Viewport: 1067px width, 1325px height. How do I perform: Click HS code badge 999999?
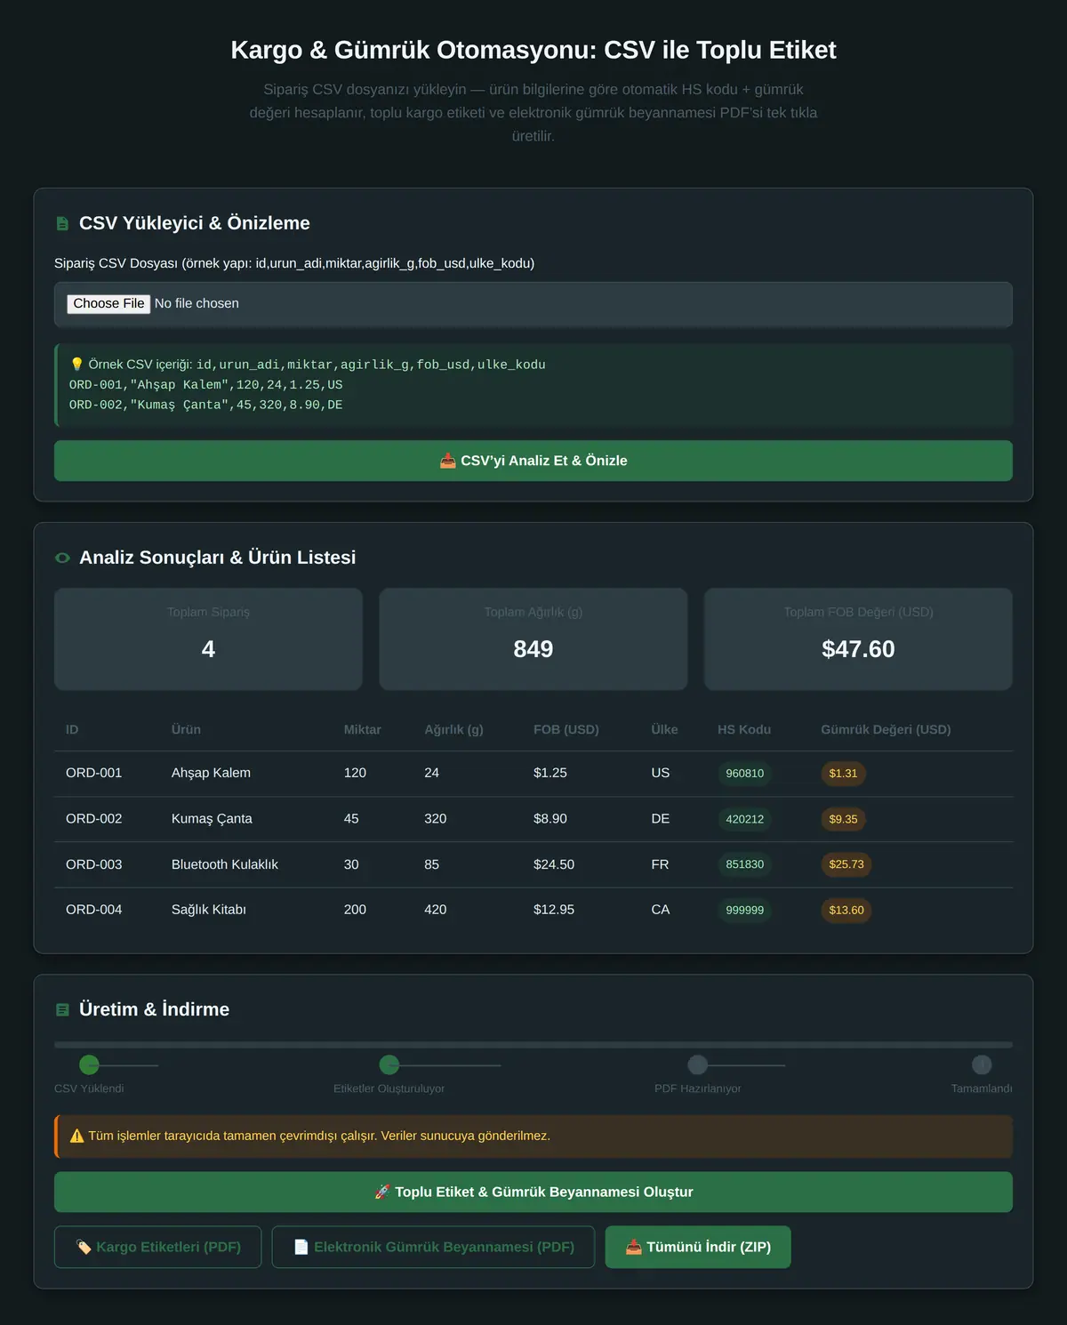[745, 911]
